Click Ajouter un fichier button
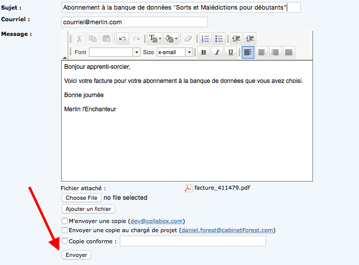The image size is (359, 265). pyautogui.click(x=88, y=209)
